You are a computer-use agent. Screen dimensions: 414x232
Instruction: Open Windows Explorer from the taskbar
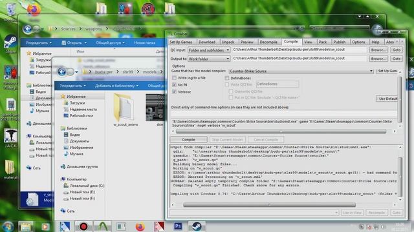tap(26, 226)
